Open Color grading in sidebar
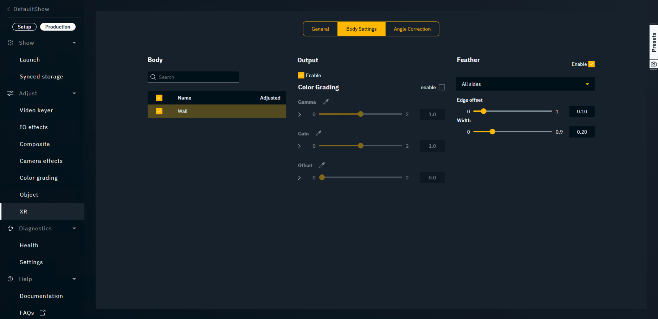Viewport: 658px width, 319px height. (x=39, y=178)
